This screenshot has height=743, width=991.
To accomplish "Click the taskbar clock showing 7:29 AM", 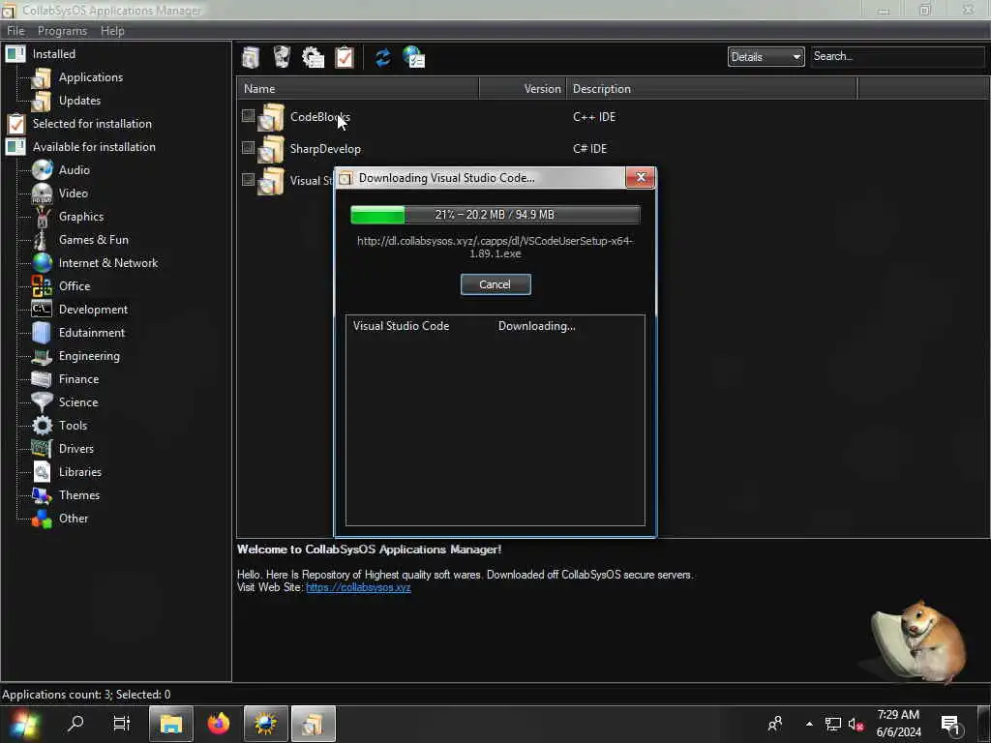I will pos(898,724).
